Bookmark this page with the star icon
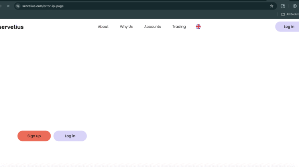Screen dimensions: 299x167 pos(271,6)
